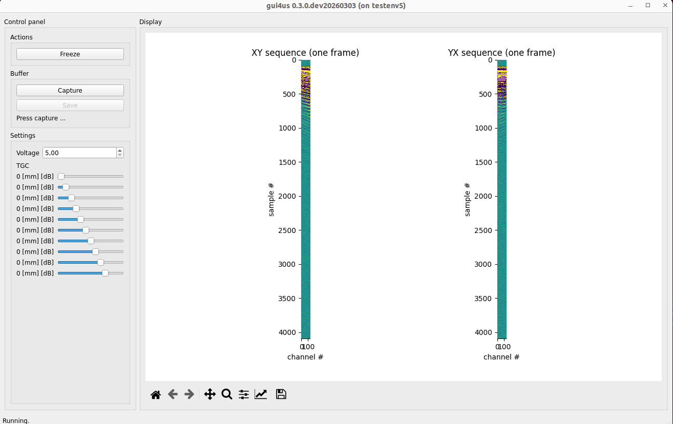The image size is (673, 424).
Task: Select the Pan tool with crossed arrows
Action: [210, 394]
